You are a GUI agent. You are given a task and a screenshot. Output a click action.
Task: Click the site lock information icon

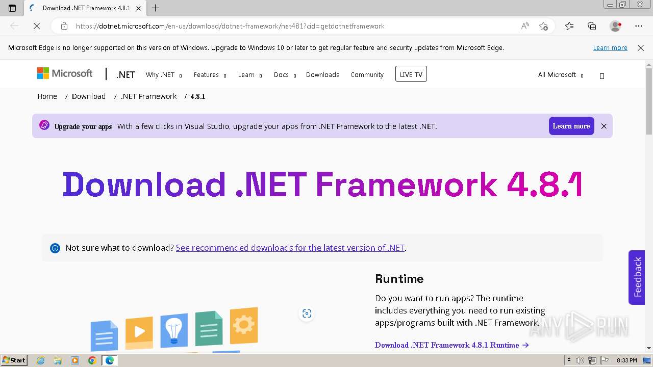pos(64,26)
